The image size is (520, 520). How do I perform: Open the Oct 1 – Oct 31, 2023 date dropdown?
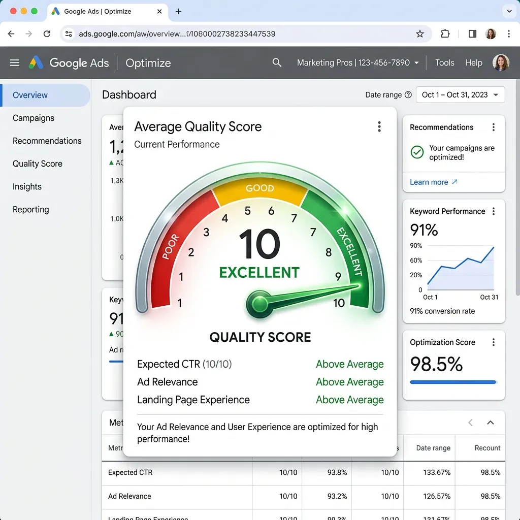[x=460, y=95]
